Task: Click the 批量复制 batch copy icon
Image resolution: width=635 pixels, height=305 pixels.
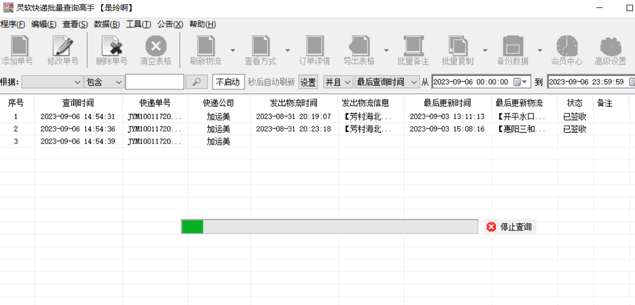Action: click(458, 45)
